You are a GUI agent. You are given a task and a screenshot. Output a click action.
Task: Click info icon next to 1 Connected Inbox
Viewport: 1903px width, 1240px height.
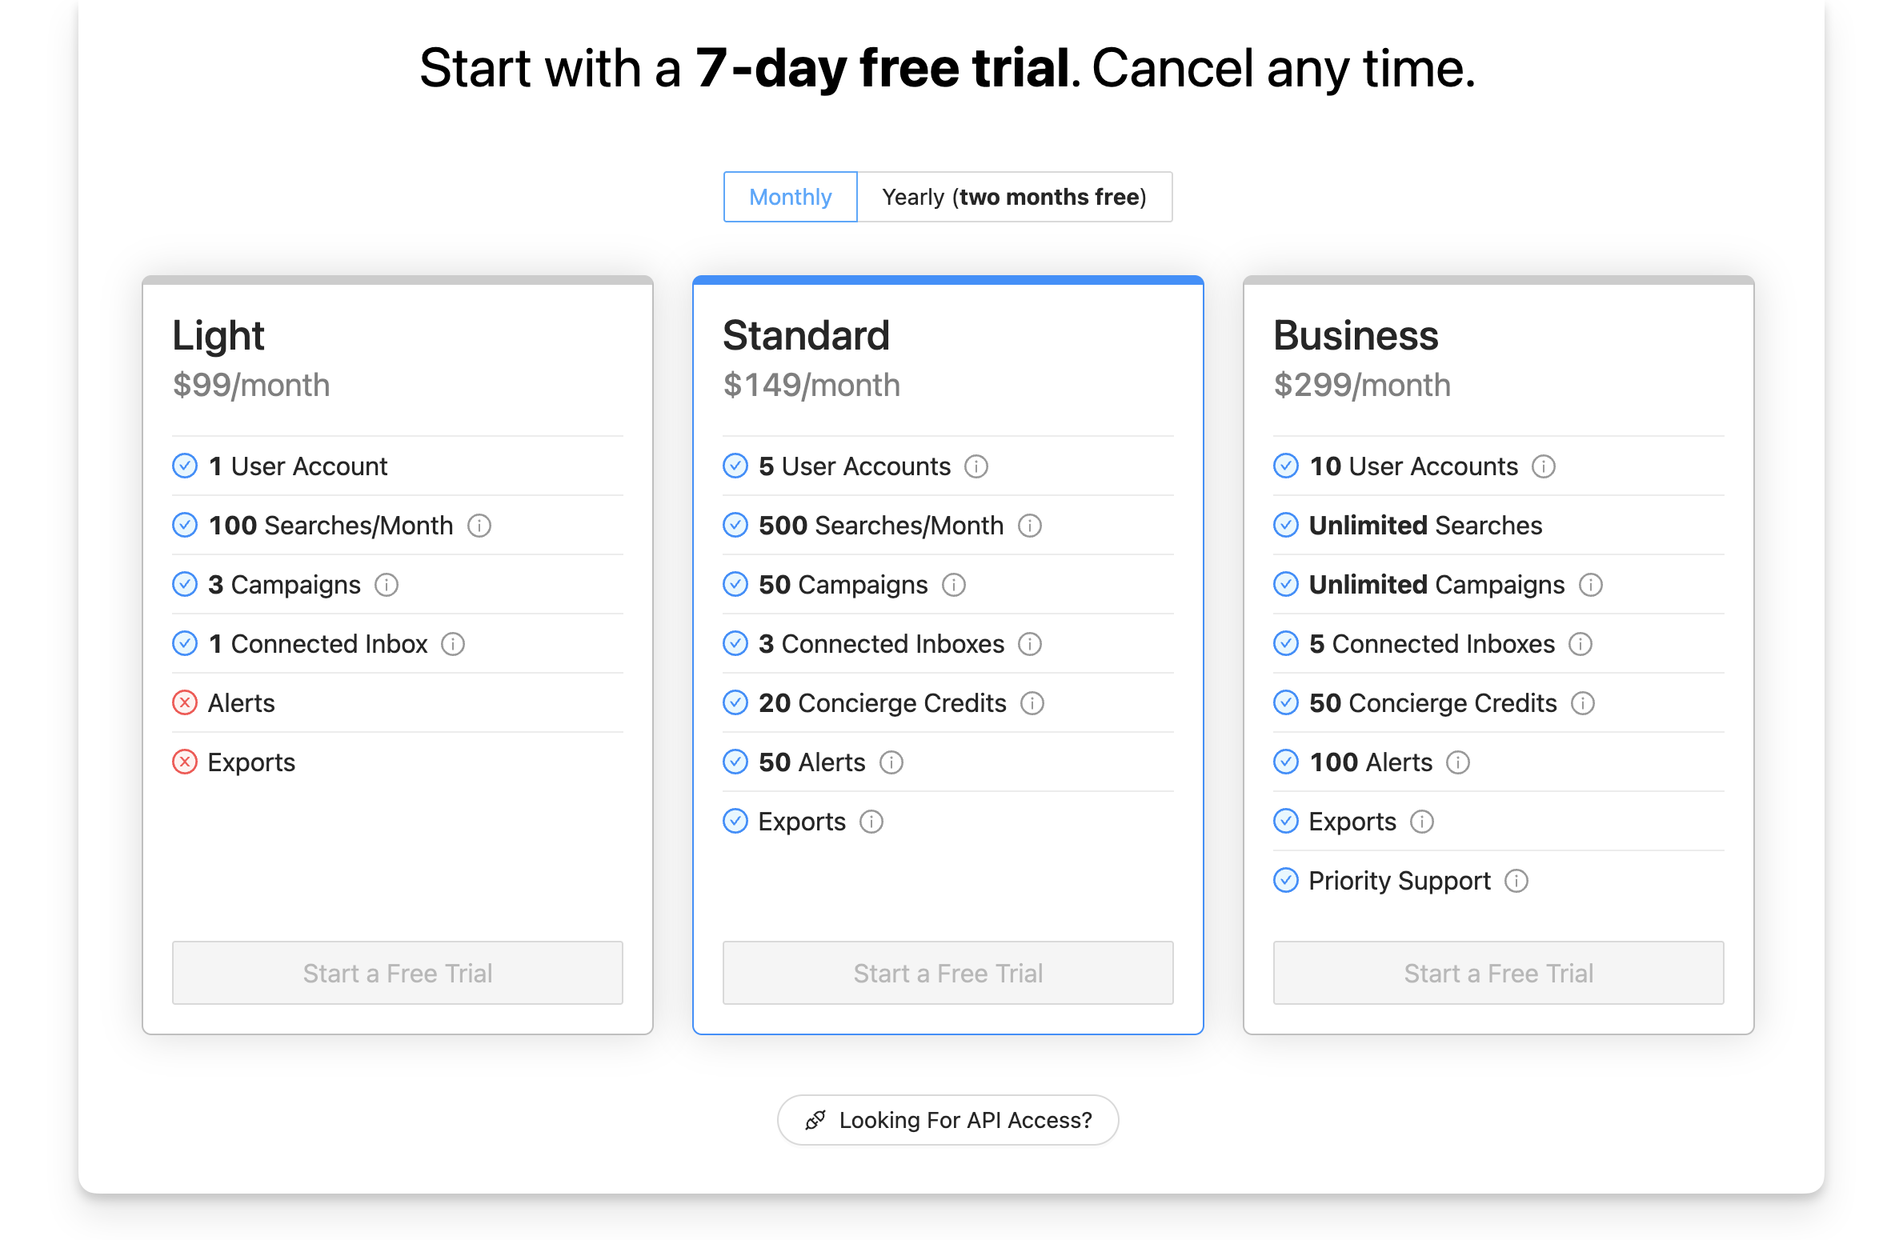point(453,644)
